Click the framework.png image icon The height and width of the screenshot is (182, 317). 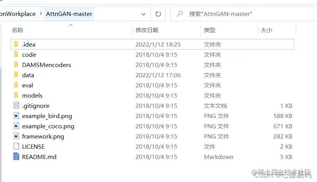click(x=16, y=136)
